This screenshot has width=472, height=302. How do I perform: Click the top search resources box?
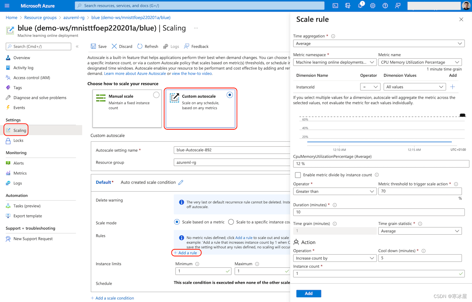pos(200,6)
